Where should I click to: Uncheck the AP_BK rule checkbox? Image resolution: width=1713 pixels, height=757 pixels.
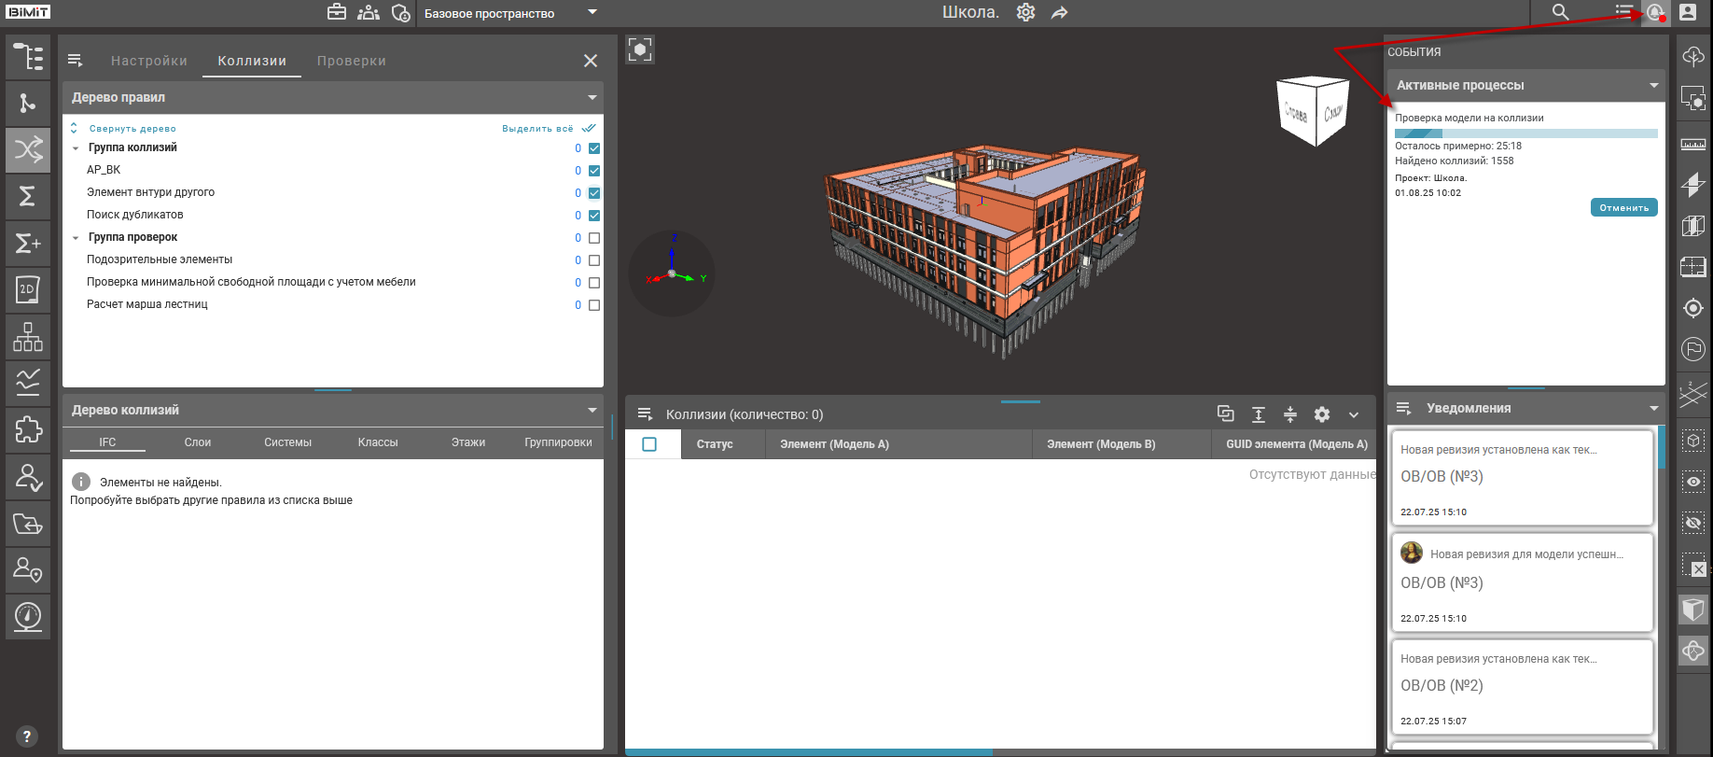(x=594, y=171)
